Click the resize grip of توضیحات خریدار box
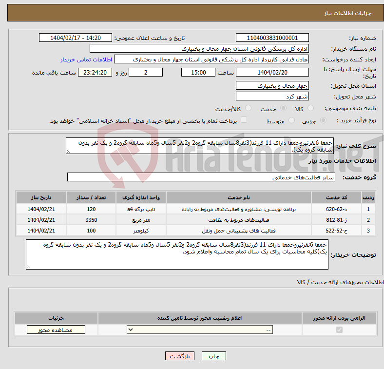This screenshot has width=384, height=369. tap(28, 267)
